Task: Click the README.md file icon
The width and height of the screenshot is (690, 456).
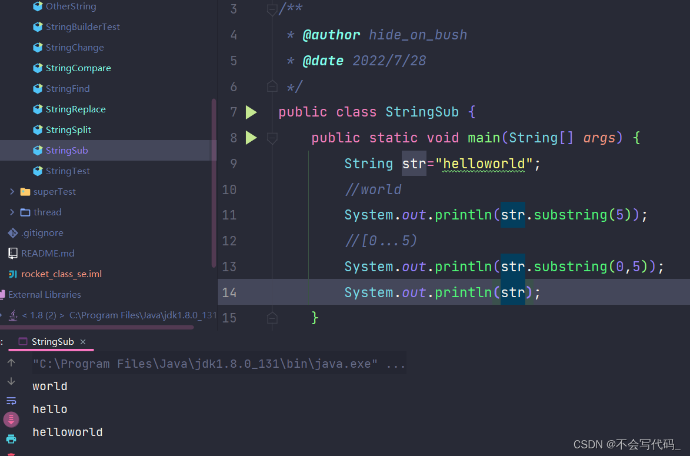Action: pos(13,253)
